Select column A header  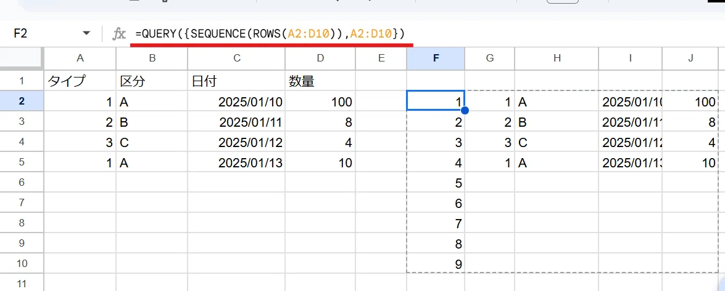point(80,58)
